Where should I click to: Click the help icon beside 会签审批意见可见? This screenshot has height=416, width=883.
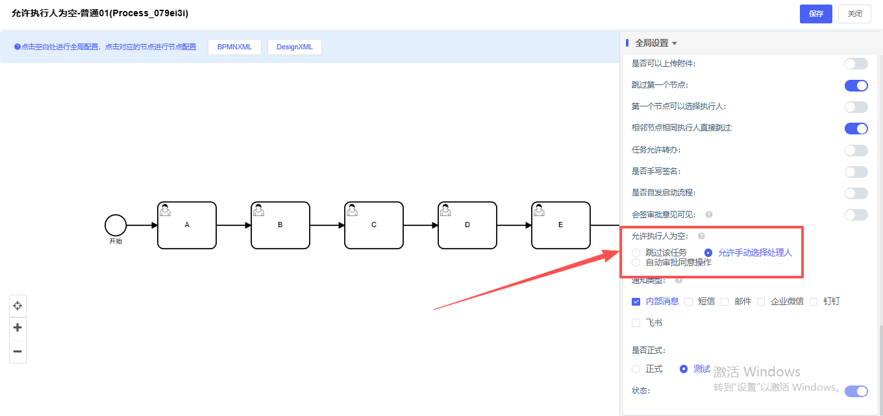click(x=709, y=215)
